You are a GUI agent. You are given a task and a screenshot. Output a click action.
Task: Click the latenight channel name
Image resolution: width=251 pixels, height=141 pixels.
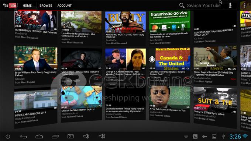[20, 79]
